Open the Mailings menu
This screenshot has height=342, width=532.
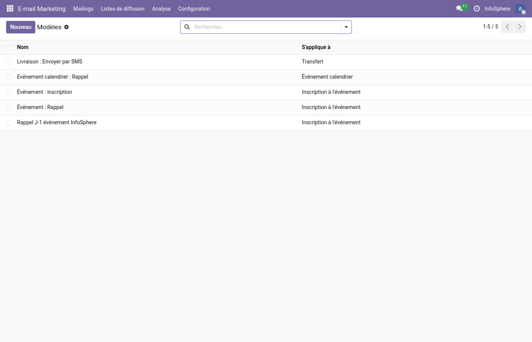pos(83,8)
